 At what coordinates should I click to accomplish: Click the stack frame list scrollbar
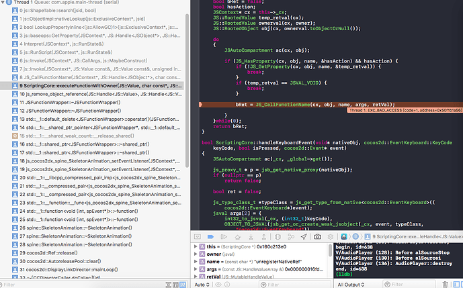[x=187, y=91]
